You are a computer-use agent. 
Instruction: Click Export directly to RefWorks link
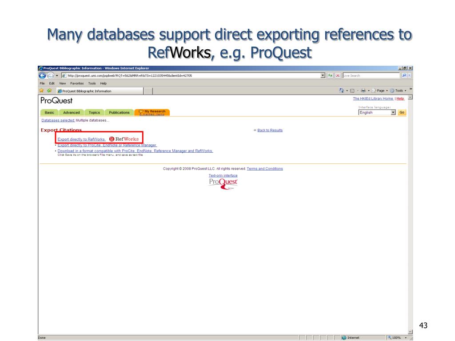(81, 139)
